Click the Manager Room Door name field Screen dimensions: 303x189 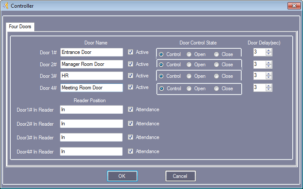tap(92, 64)
